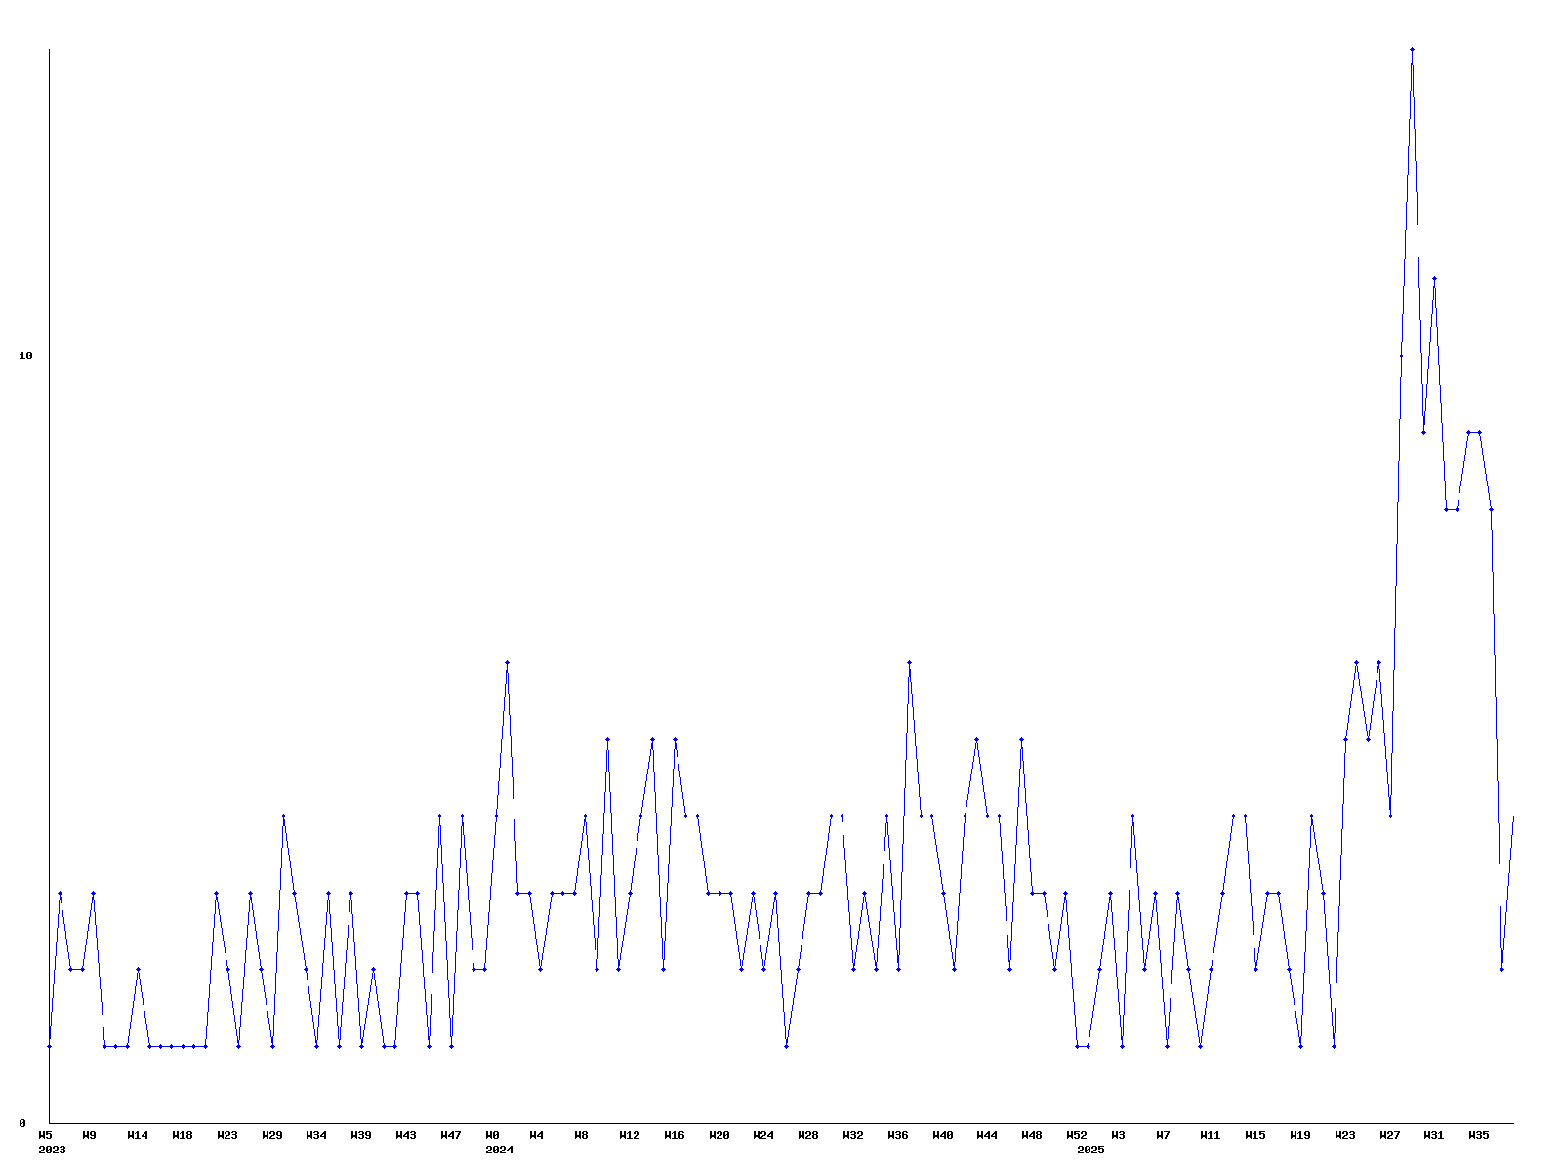The image size is (1562, 1172).
Task: Select the W52 week label
Action: pyautogui.click(x=1077, y=1135)
